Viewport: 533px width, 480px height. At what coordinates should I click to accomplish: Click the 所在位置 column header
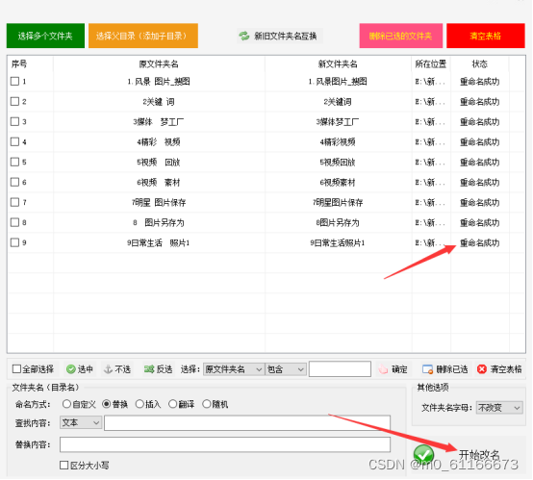point(431,63)
